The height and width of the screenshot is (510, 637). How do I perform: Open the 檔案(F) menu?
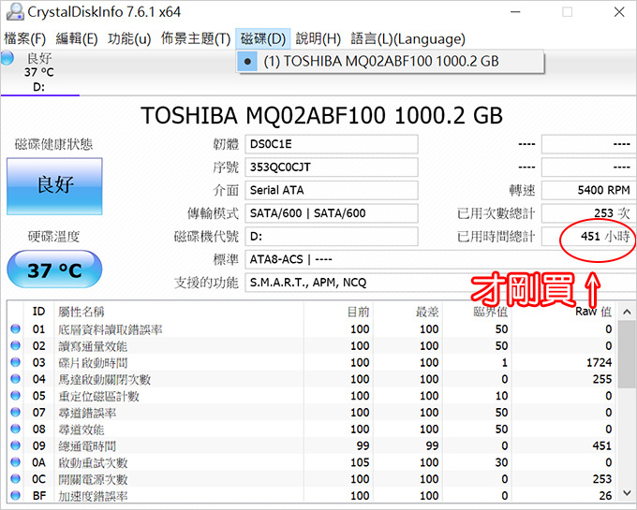(x=24, y=39)
